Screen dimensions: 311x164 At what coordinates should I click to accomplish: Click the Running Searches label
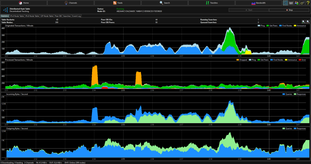[x=209, y=20]
